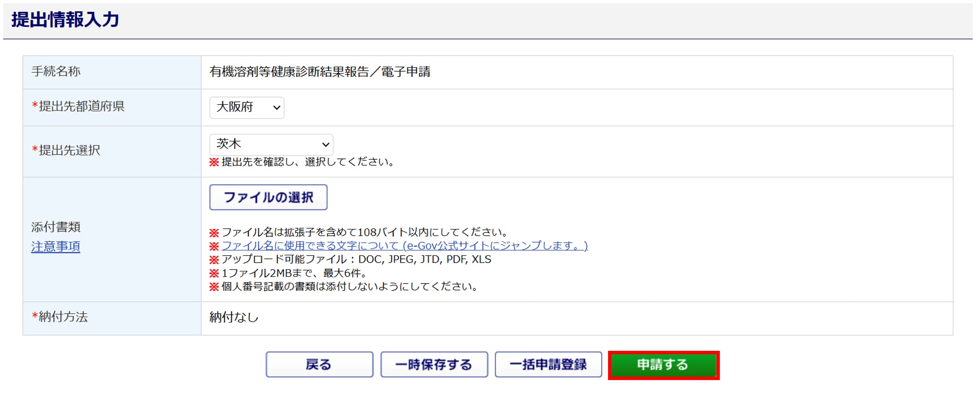Click the 添付書類 label text
The height and width of the screenshot is (401, 976).
pos(56,227)
